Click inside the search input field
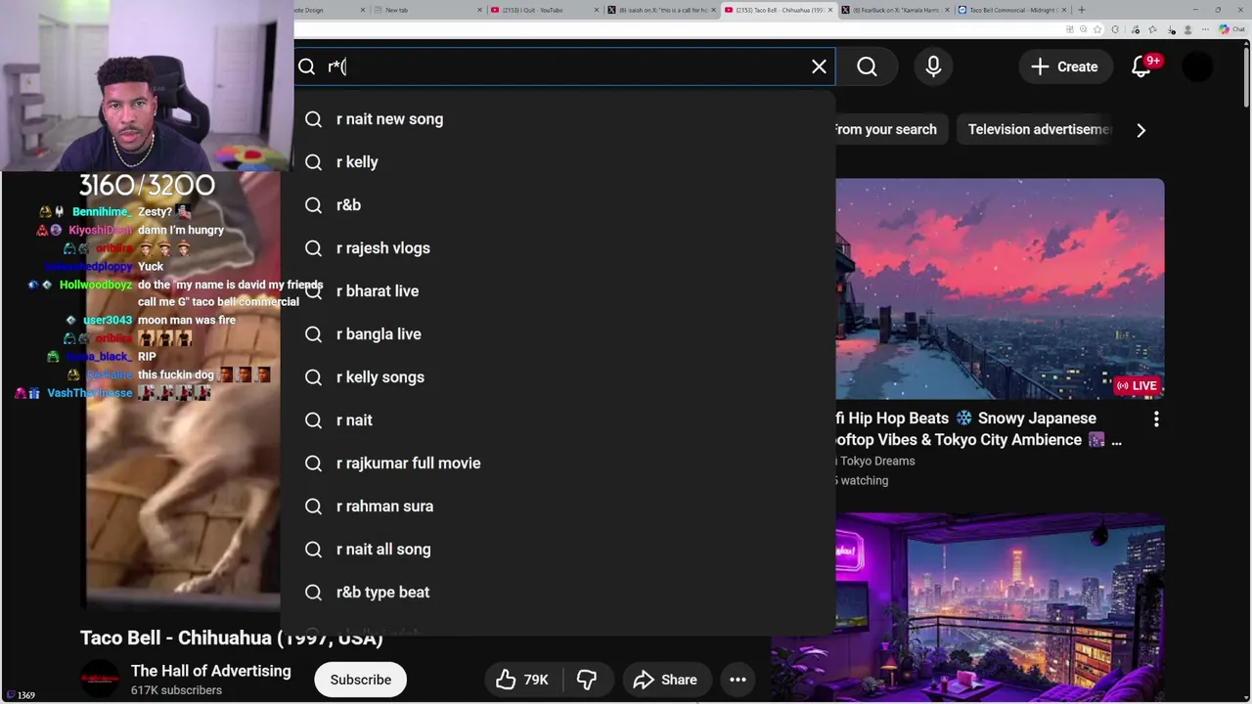 point(562,66)
